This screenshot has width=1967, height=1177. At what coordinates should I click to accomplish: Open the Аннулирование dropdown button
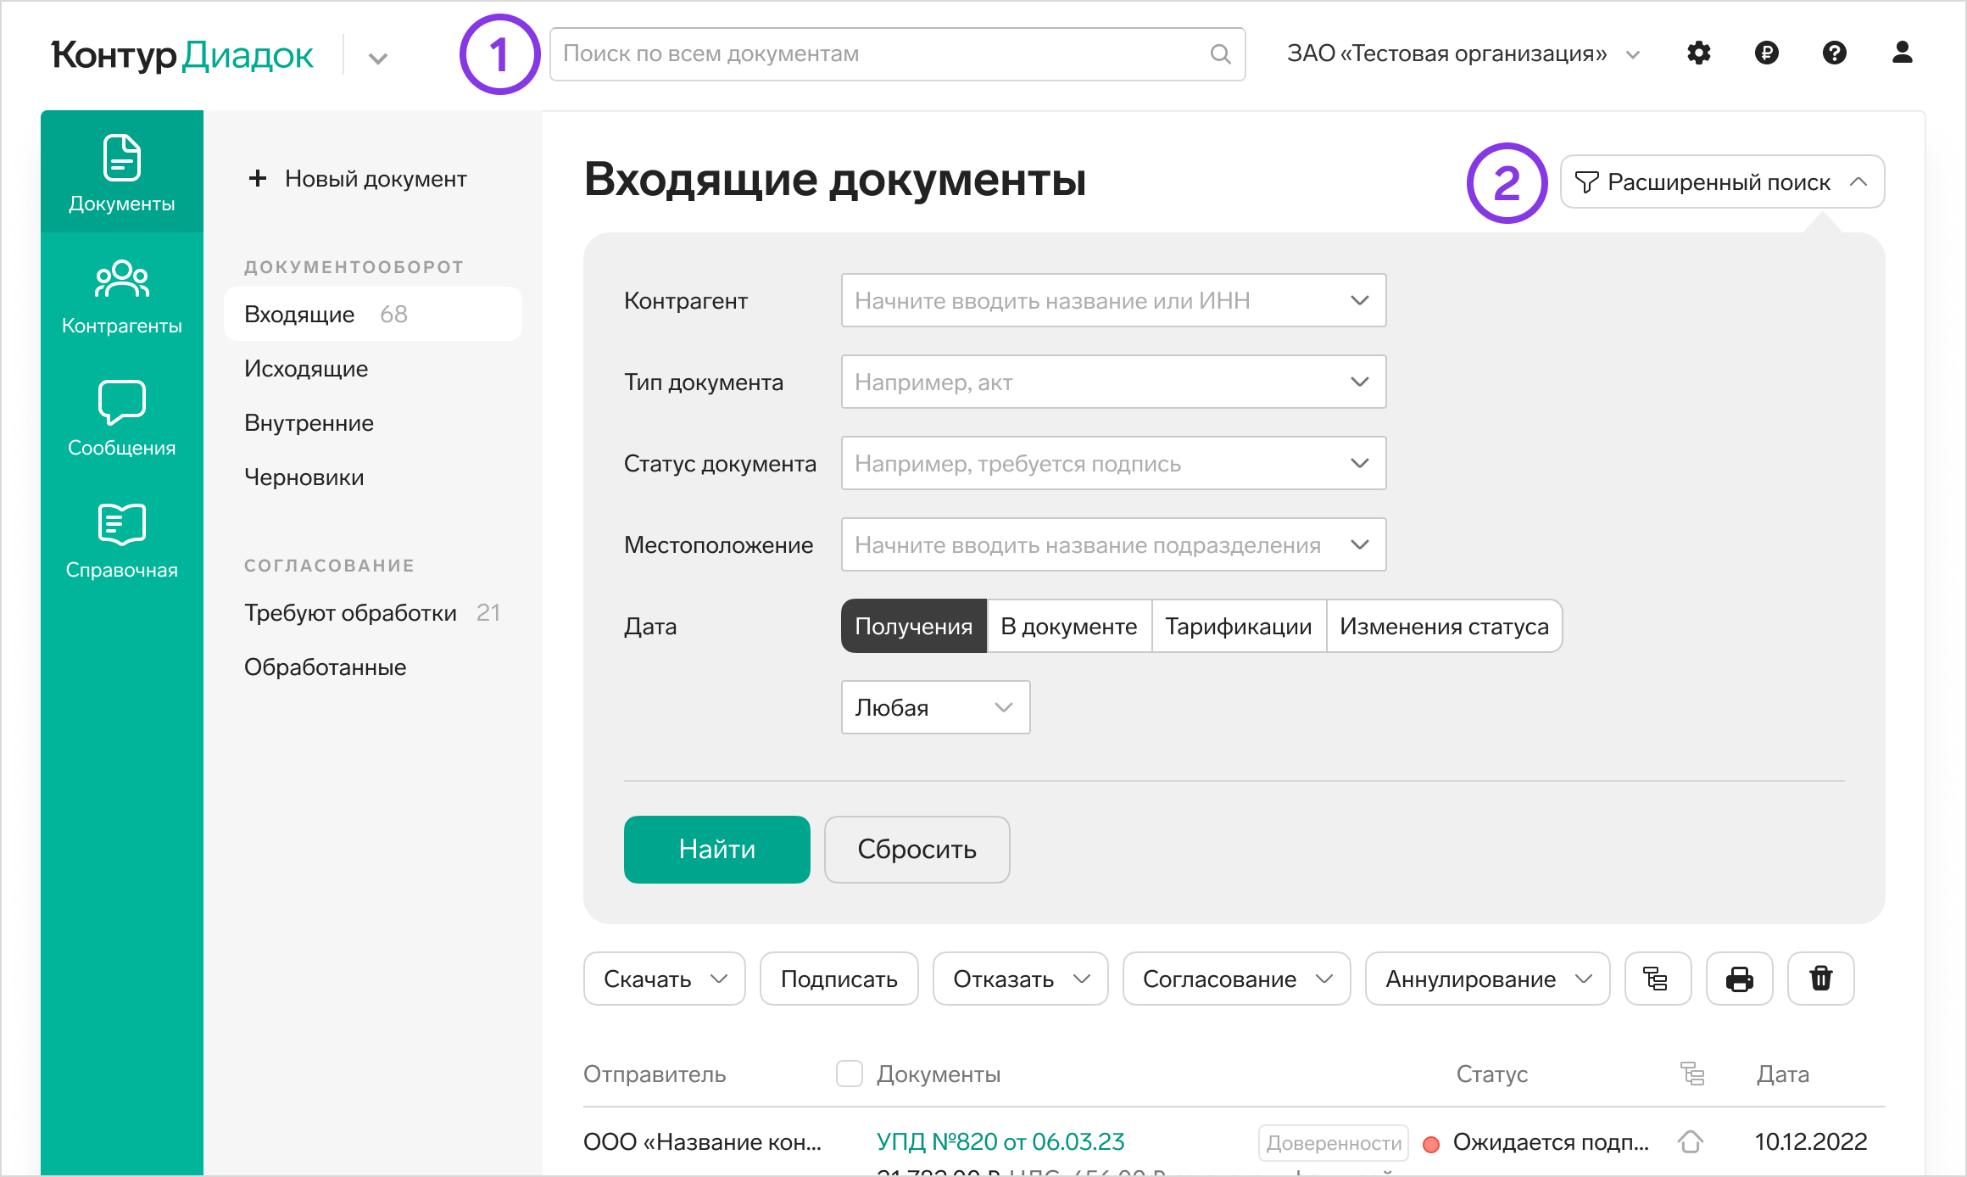point(1487,979)
